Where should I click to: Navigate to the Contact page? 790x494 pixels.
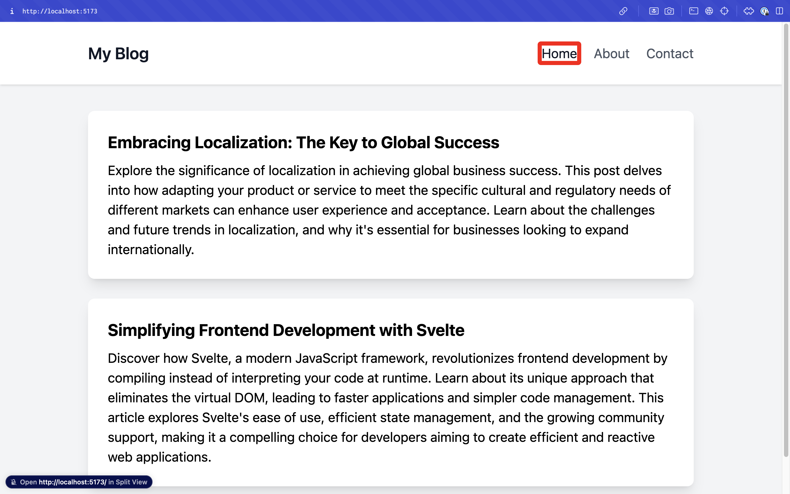click(x=670, y=54)
